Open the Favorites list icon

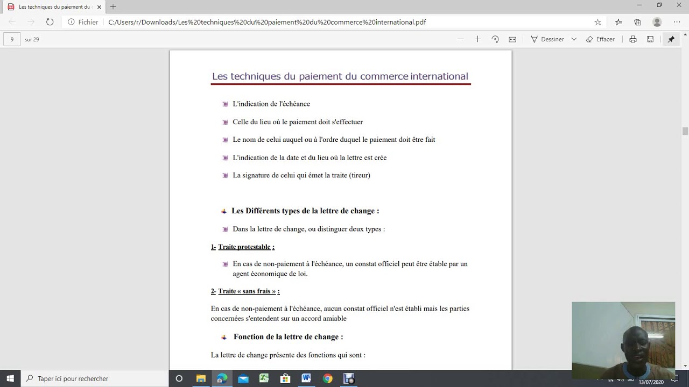[x=618, y=22]
